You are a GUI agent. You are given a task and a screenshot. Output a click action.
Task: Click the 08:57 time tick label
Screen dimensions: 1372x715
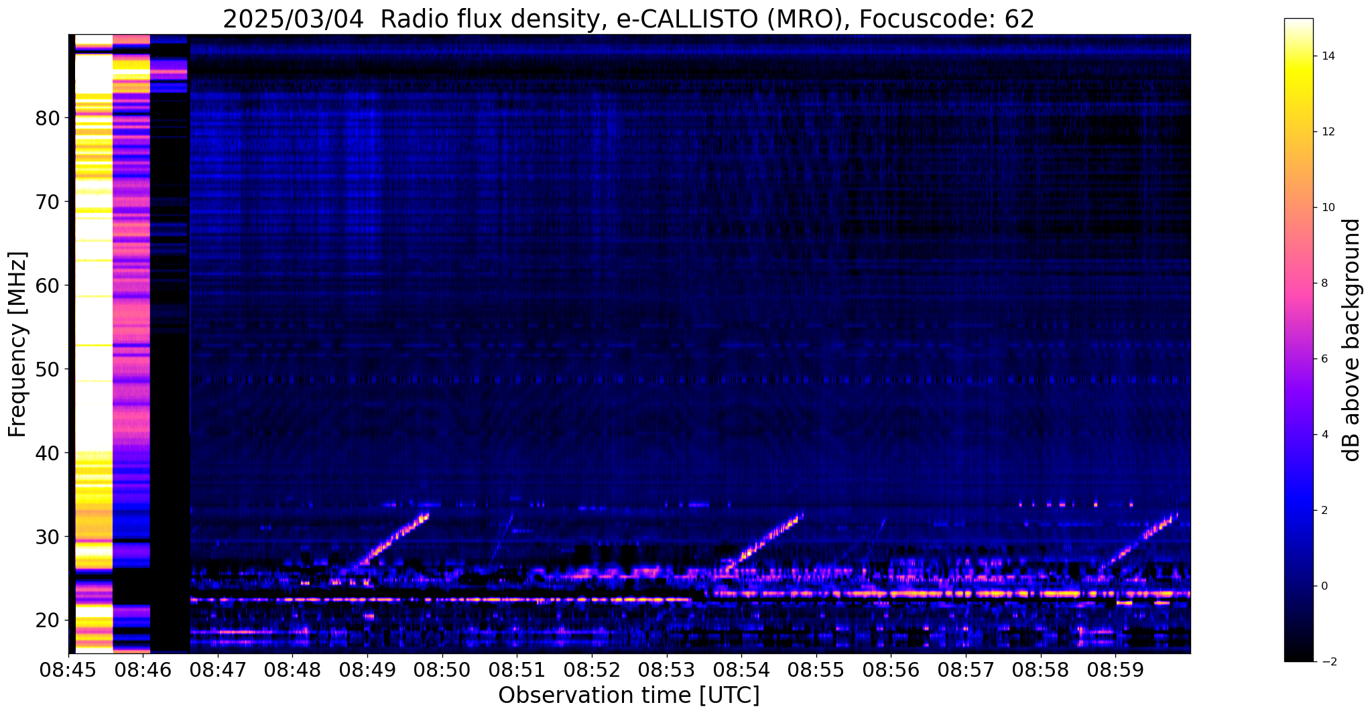[x=966, y=670]
